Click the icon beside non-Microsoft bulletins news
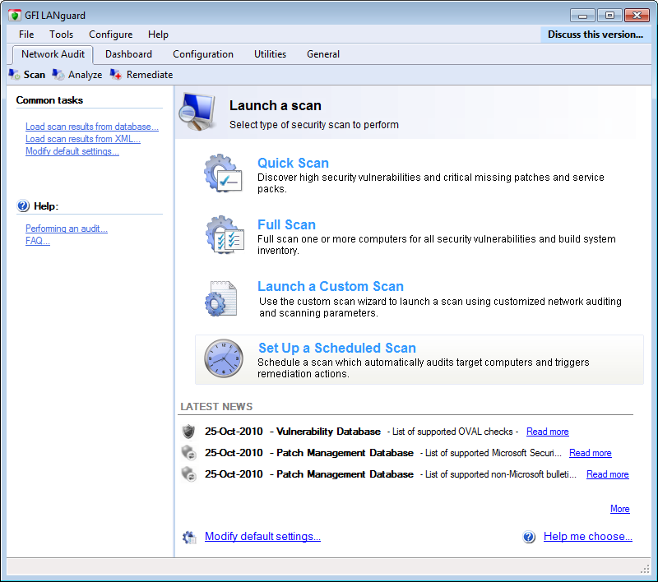Image resolution: width=658 pixels, height=582 pixels. tap(188, 474)
